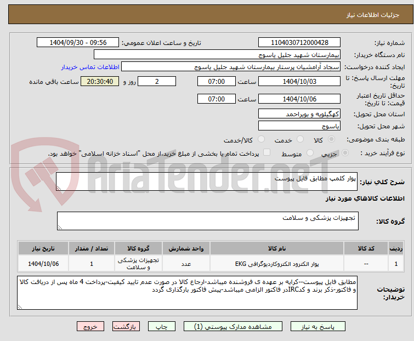Select the متوسط purchase type radio
Image resolution: width=414 pixels, height=341 pixels.
[310, 152]
